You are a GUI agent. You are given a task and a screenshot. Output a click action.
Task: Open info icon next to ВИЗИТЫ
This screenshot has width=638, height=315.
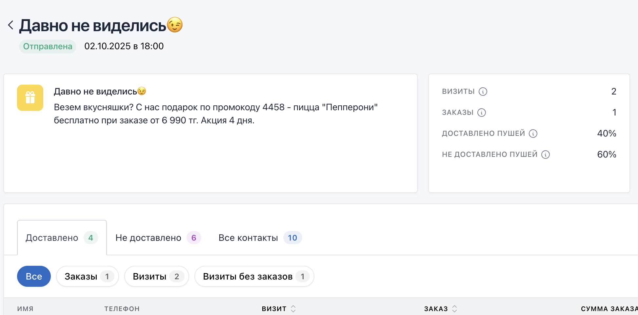(483, 92)
